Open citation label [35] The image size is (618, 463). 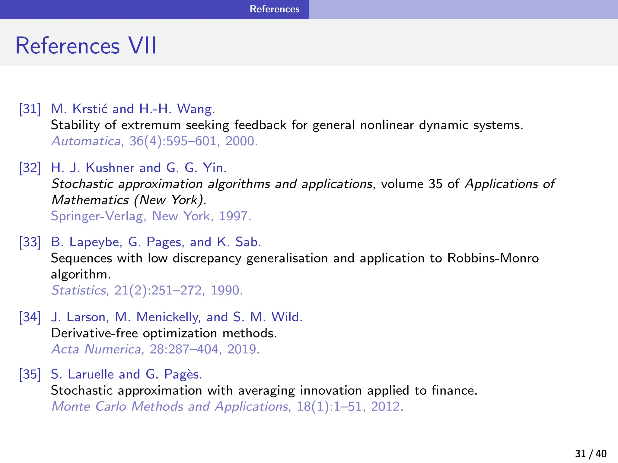click(30, 374)
